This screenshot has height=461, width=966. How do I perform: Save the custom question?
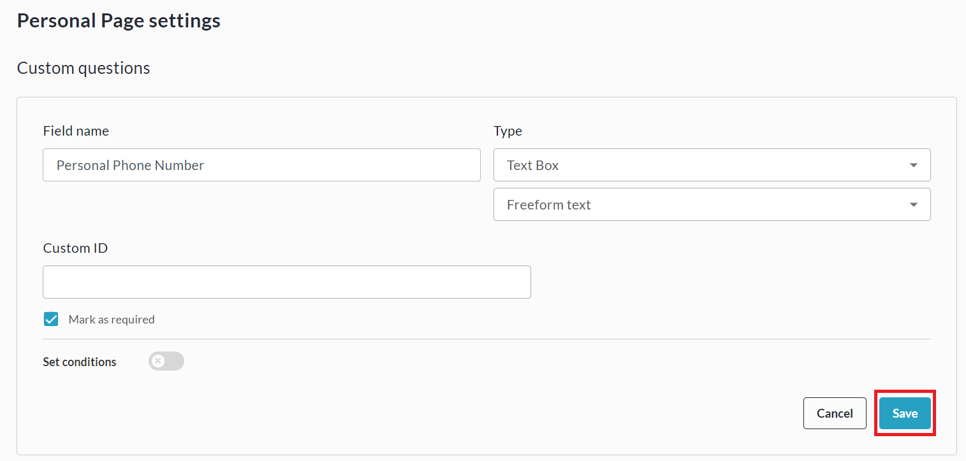904,413
